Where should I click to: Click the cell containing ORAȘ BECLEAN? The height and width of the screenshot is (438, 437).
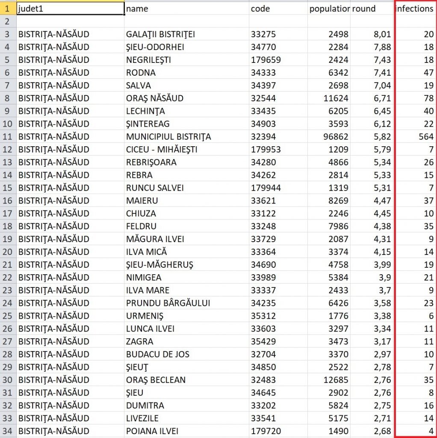[x=156, y=380]
